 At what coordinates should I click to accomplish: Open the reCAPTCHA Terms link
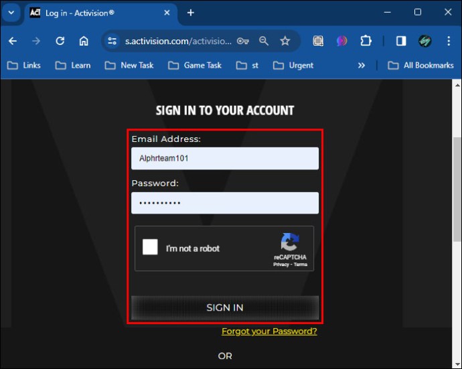pos(300,265)
